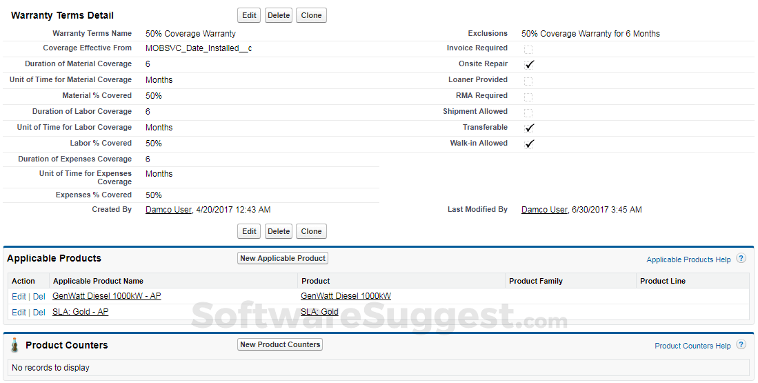
Task: Open Product Counters Help link
Action: [692, 346]
